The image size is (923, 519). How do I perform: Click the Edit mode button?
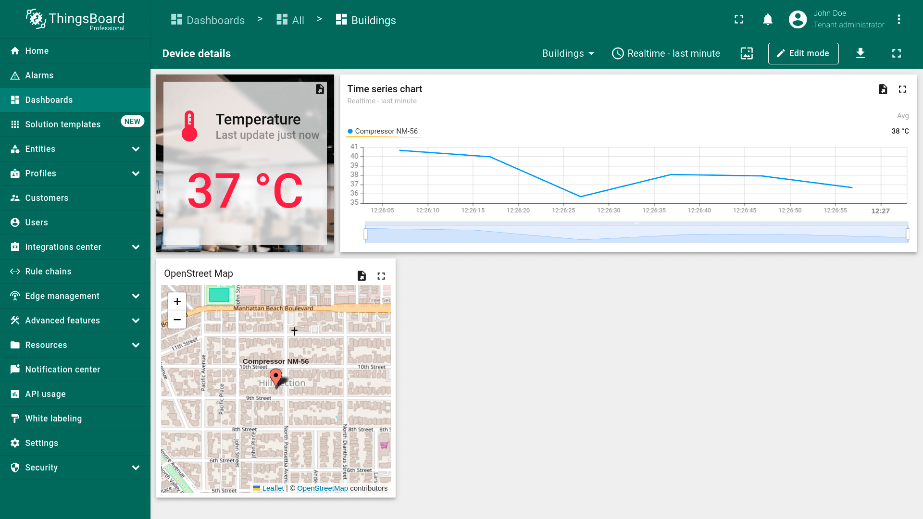pos(803,53)
